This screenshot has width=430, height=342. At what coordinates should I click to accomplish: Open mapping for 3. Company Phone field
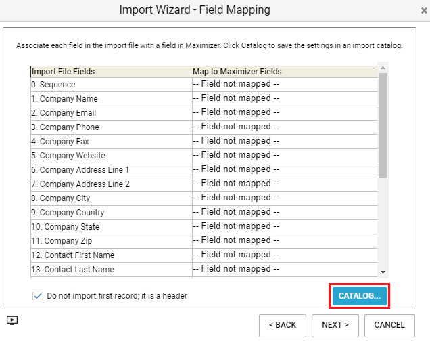coord(285,127)
